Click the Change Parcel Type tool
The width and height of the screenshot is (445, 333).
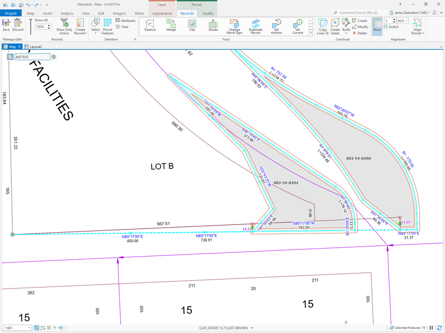pyautogui.click(x=234, y=27)
